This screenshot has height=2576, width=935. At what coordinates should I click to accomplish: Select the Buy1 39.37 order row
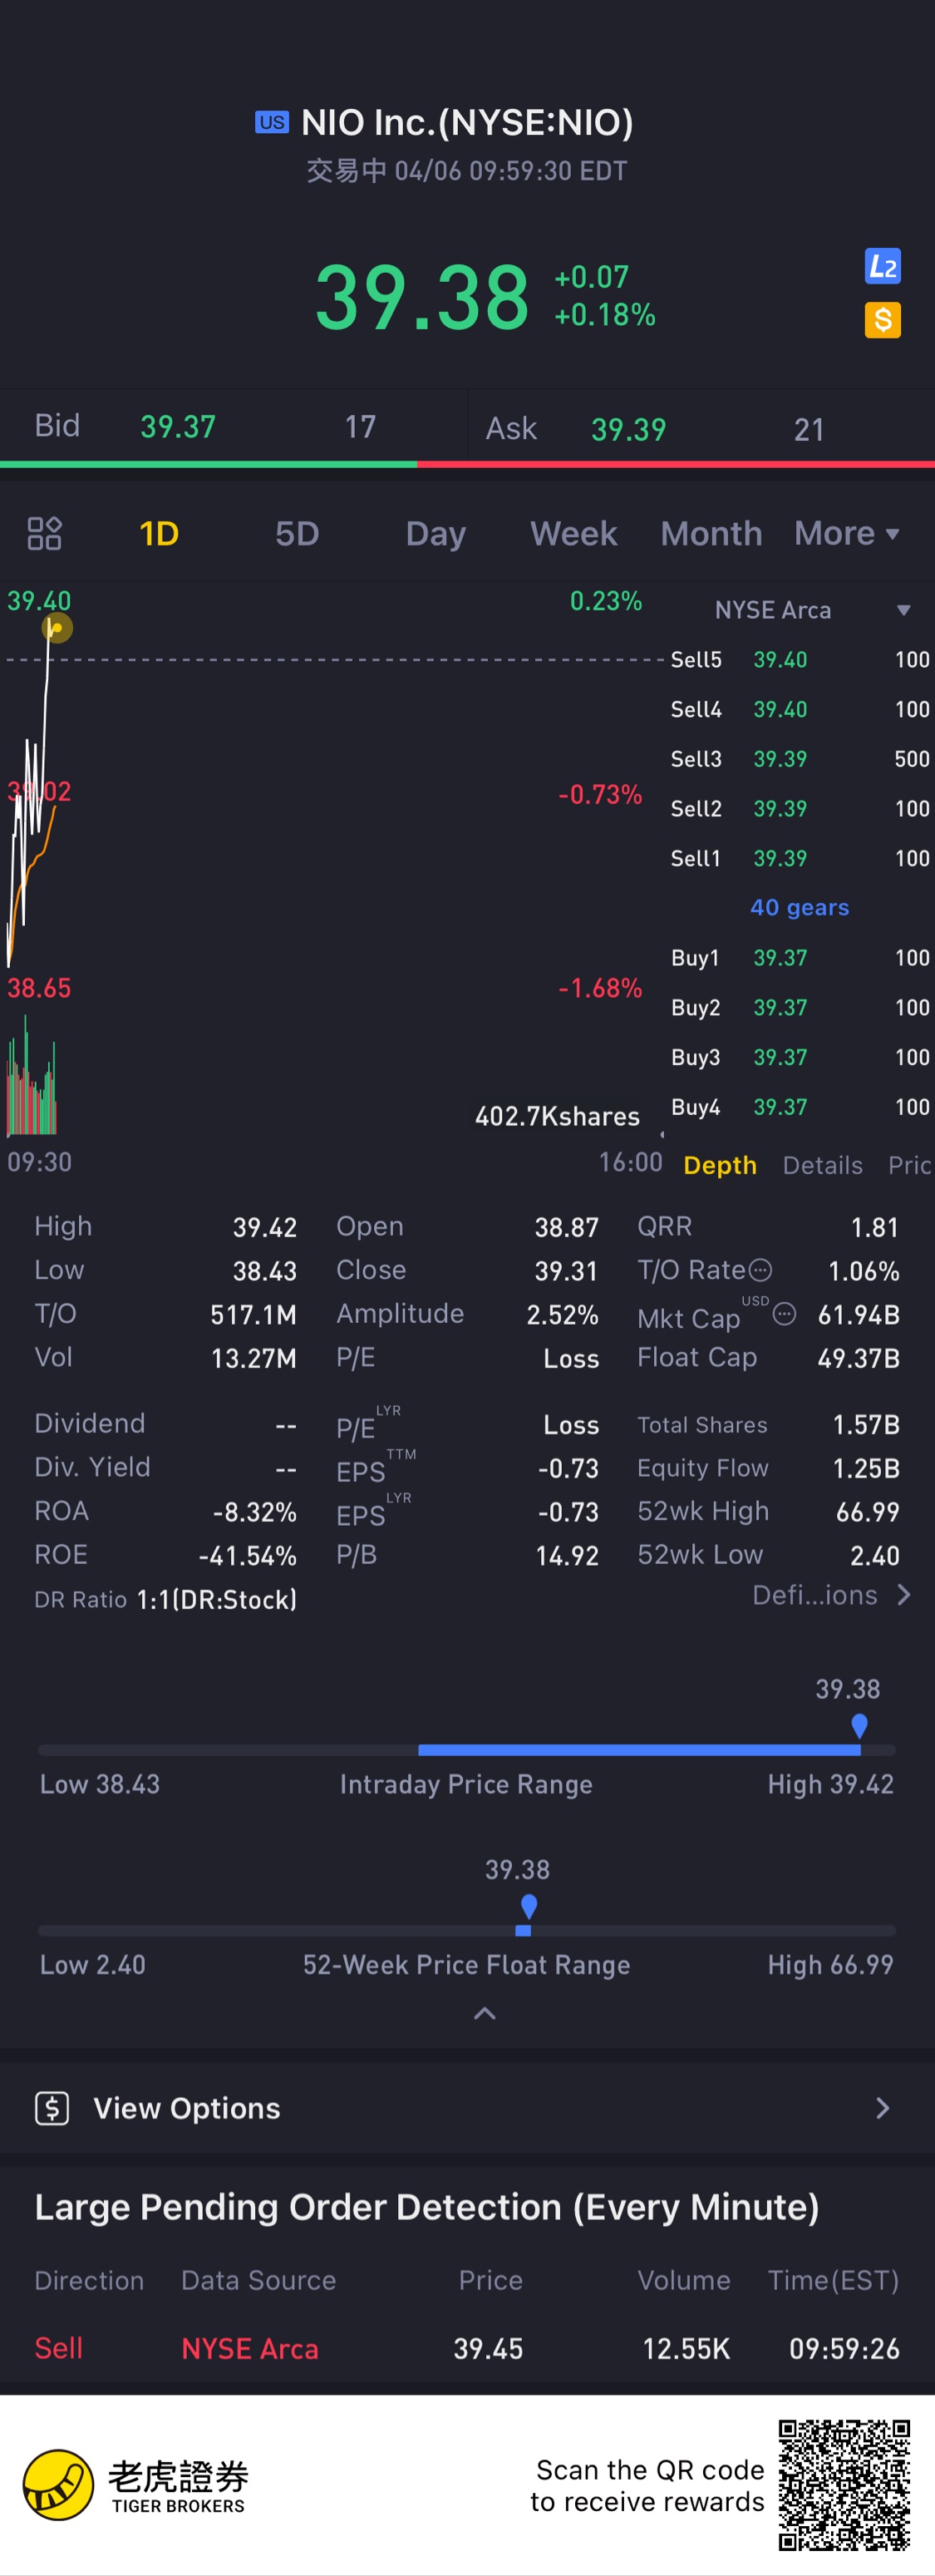[800, 958]
